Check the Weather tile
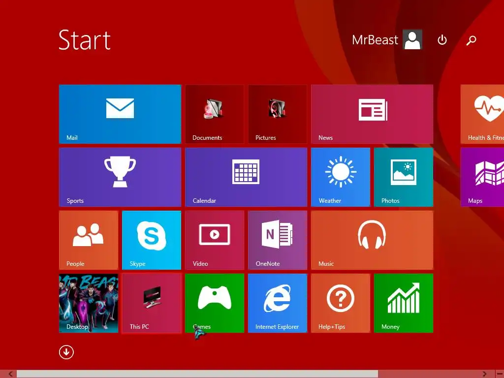This screenshot has width=504, height=378. tap(341, 177)
